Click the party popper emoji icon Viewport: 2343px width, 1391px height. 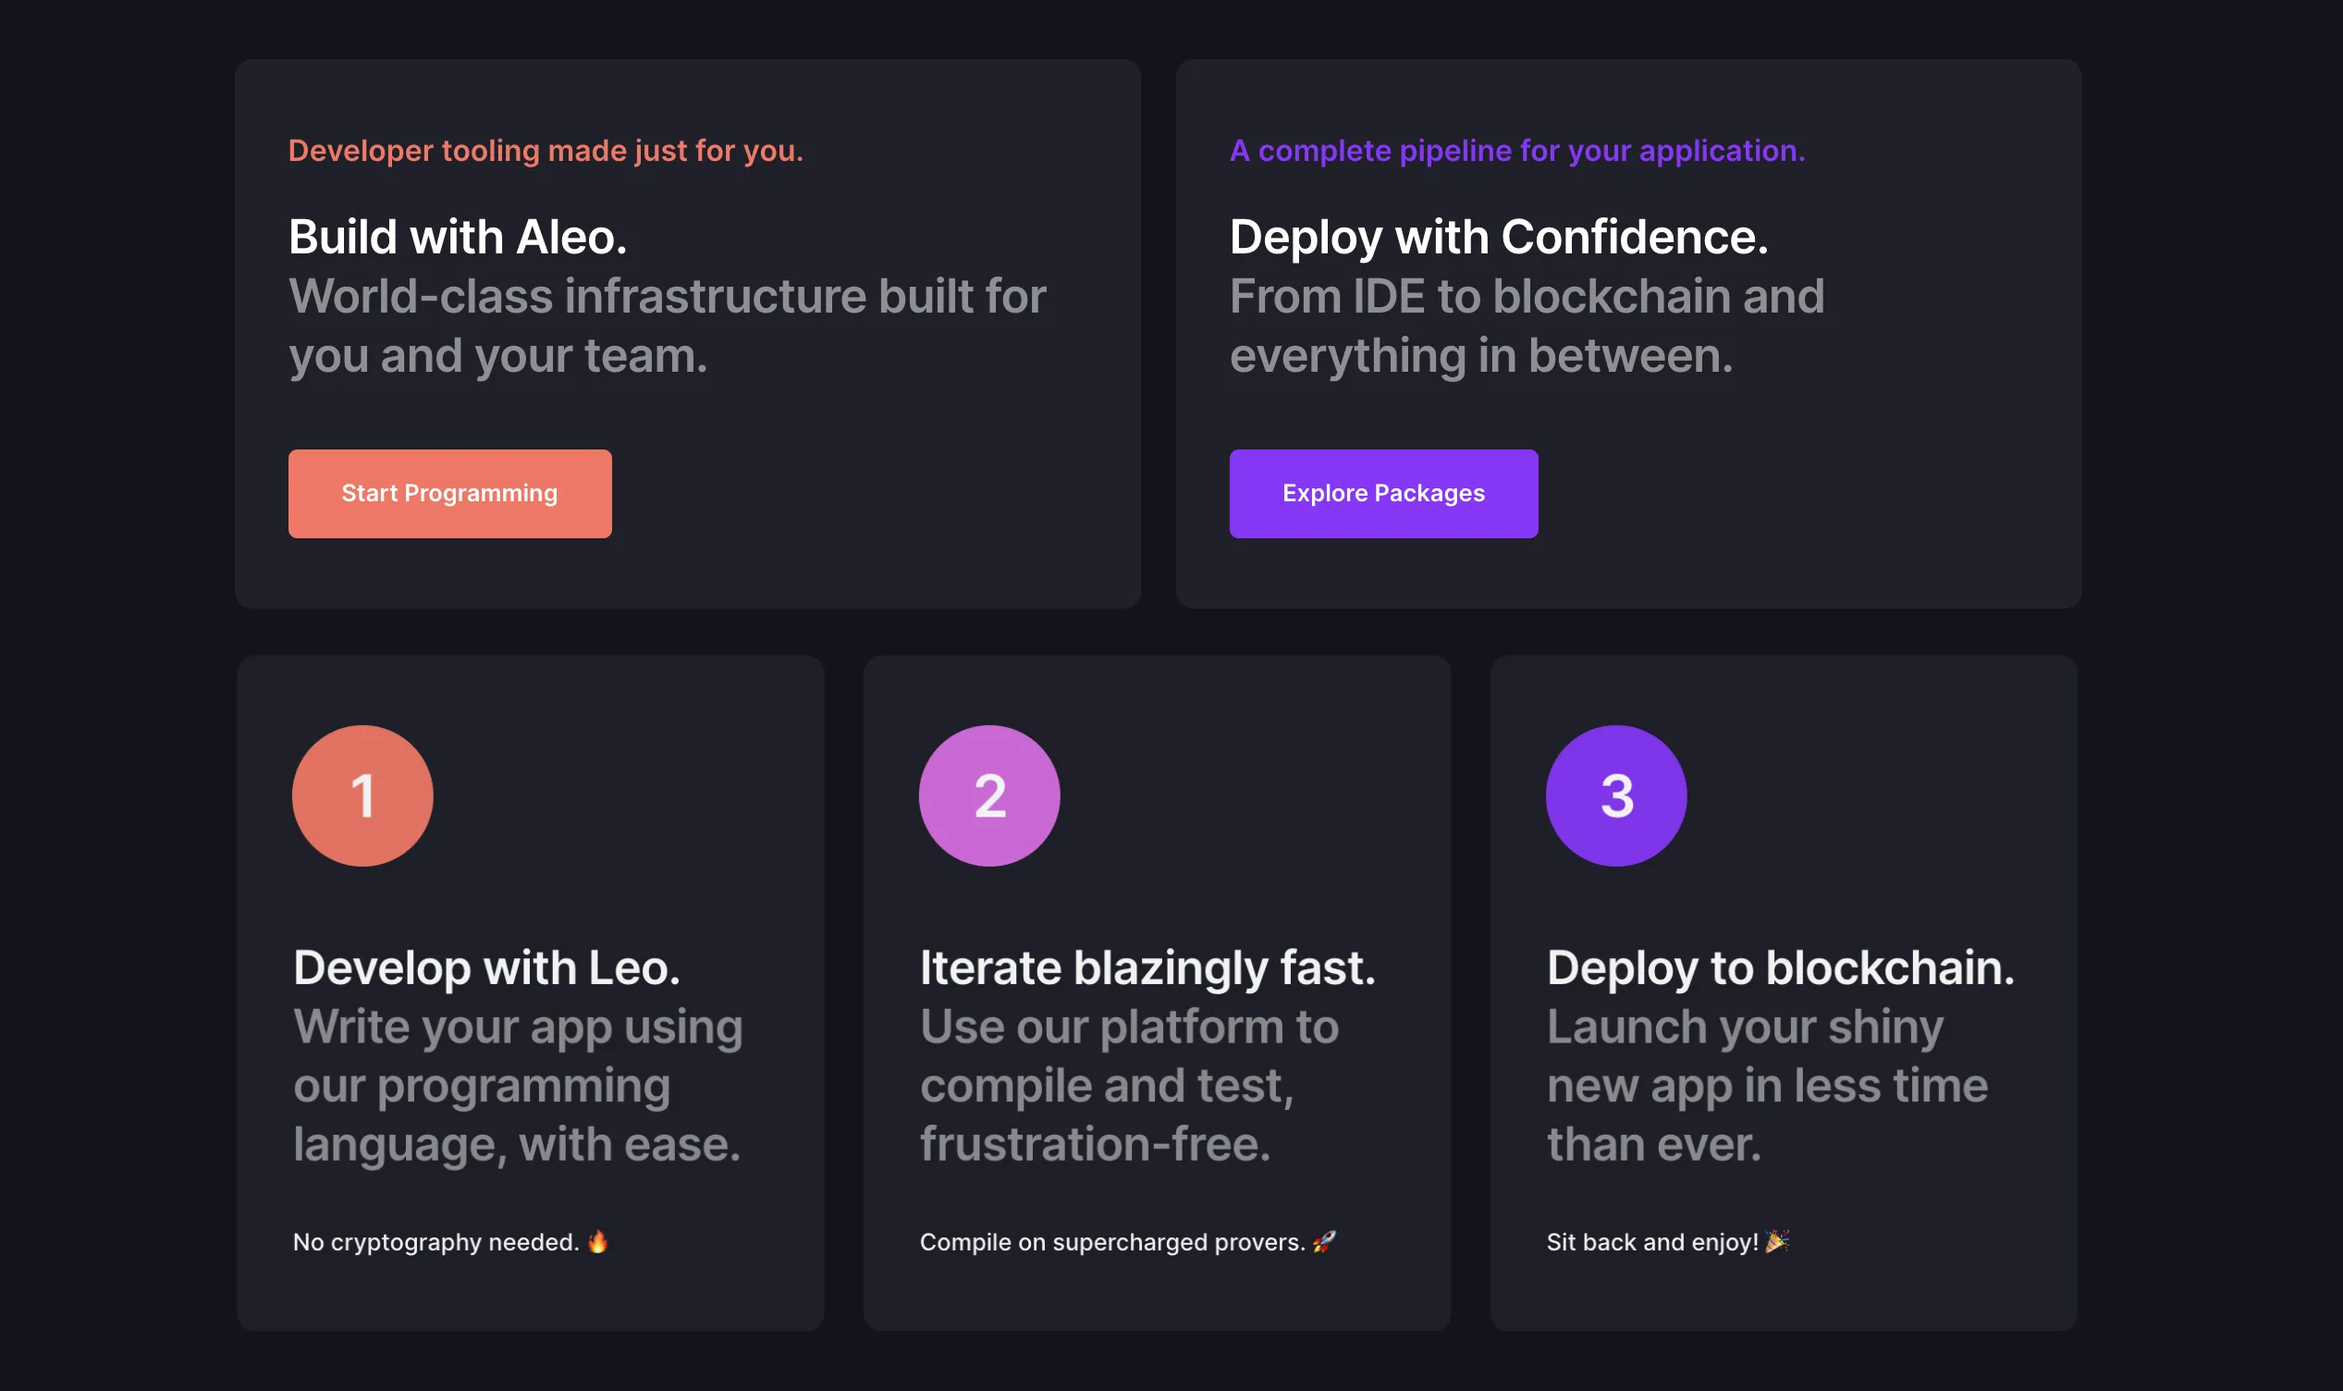[1776, 1241]
